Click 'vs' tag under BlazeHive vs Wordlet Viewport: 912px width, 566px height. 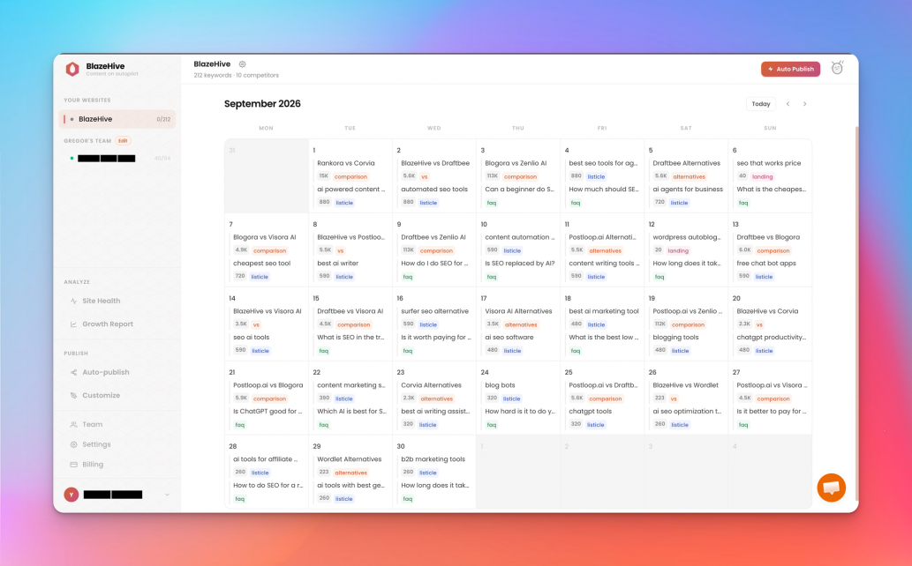click(674, 398)
